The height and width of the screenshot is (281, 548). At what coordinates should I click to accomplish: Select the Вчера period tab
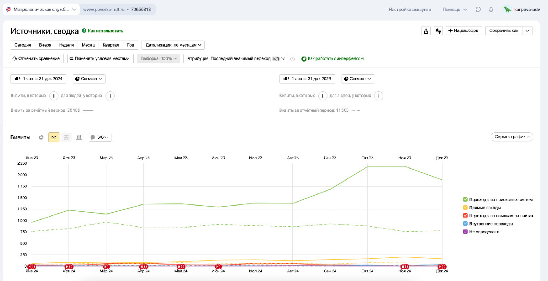[45, 45]
